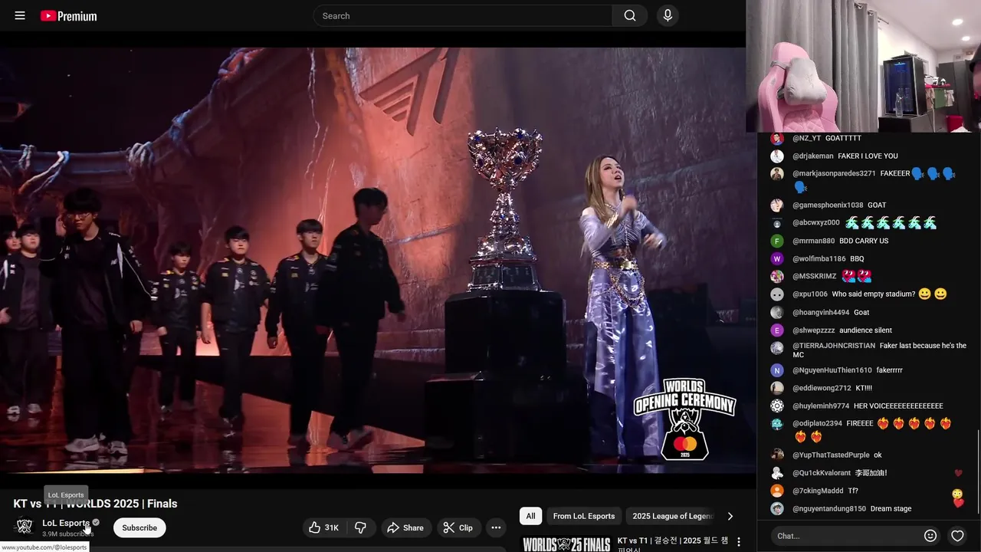Open more actions ellipsis menu
This screenshot has width=981, height=552.
coord(496,527)
